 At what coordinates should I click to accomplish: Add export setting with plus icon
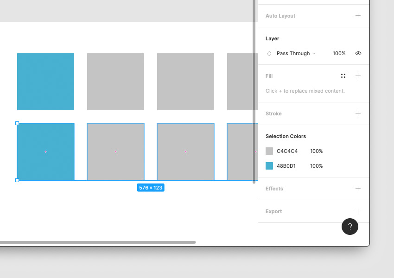point(358,211)
